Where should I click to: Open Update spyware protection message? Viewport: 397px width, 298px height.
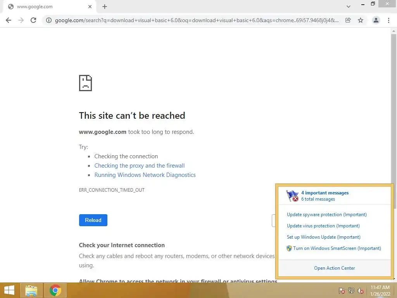(326, 215)
